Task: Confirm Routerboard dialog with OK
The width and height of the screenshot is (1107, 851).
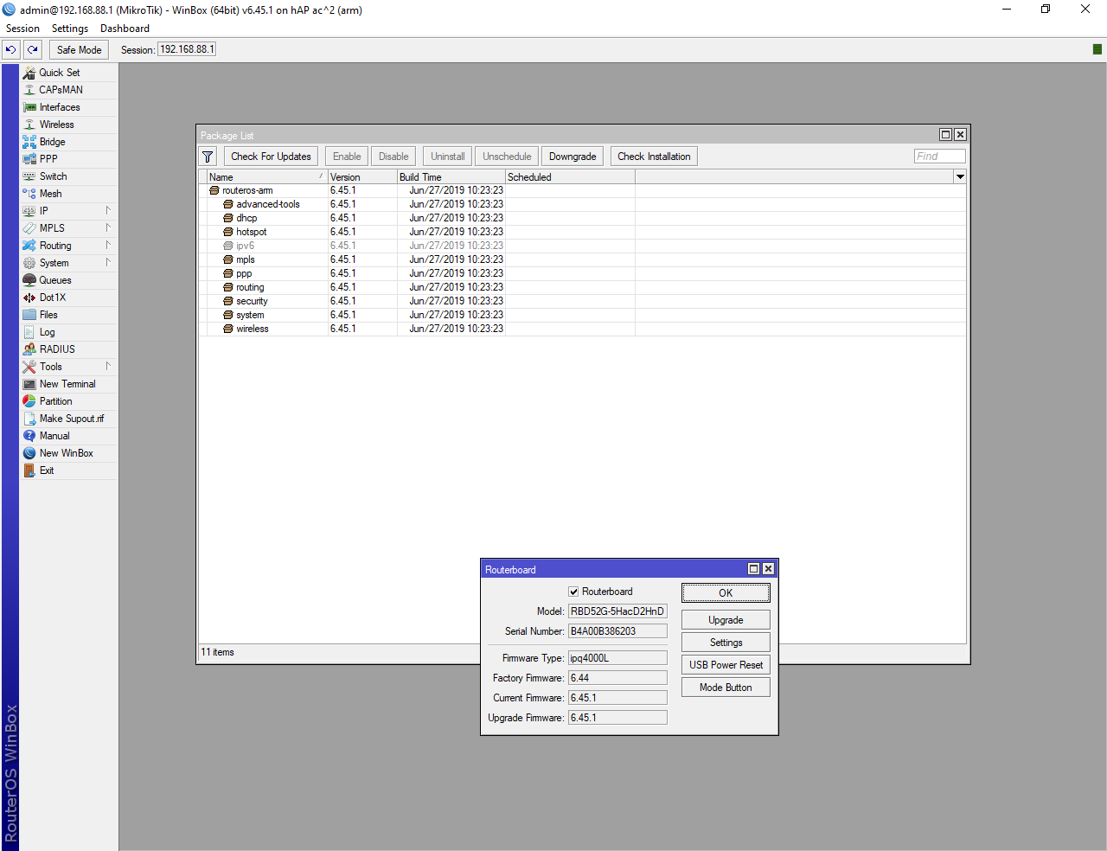Action: [x=726, y=593]
